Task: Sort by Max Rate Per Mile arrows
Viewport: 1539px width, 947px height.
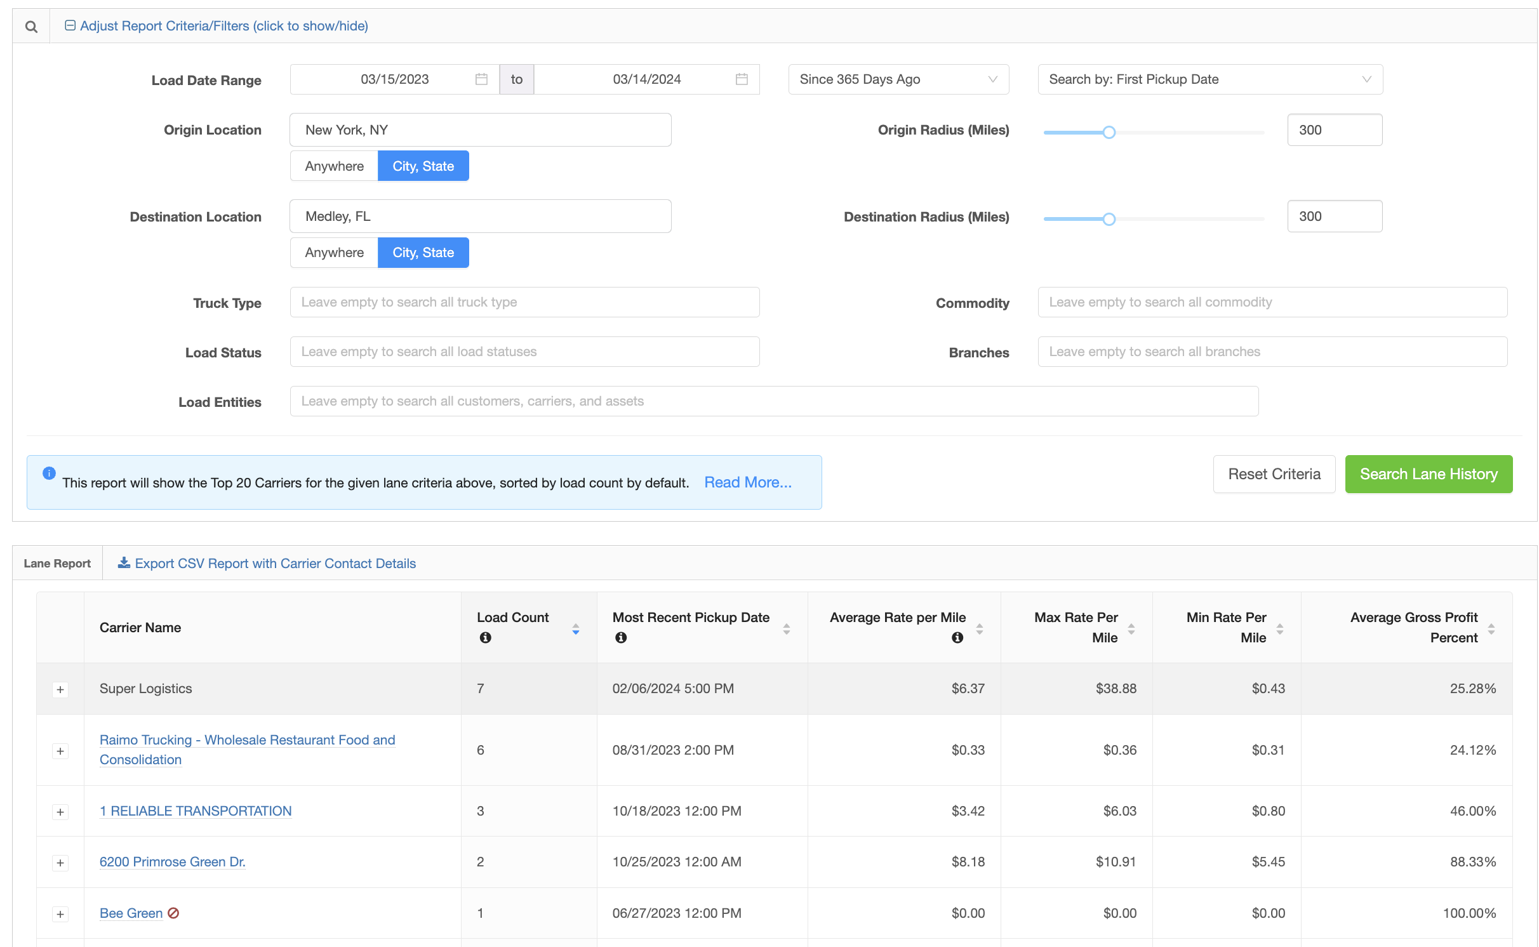Action: 1131,628
